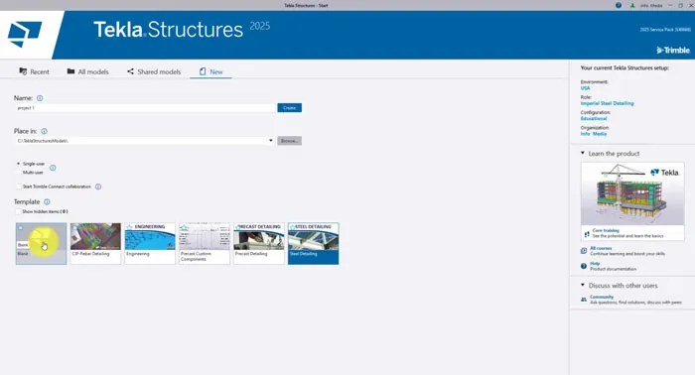Select the Multi-user radio button
The image size is (695, 375).
click(x=19, y=173)
